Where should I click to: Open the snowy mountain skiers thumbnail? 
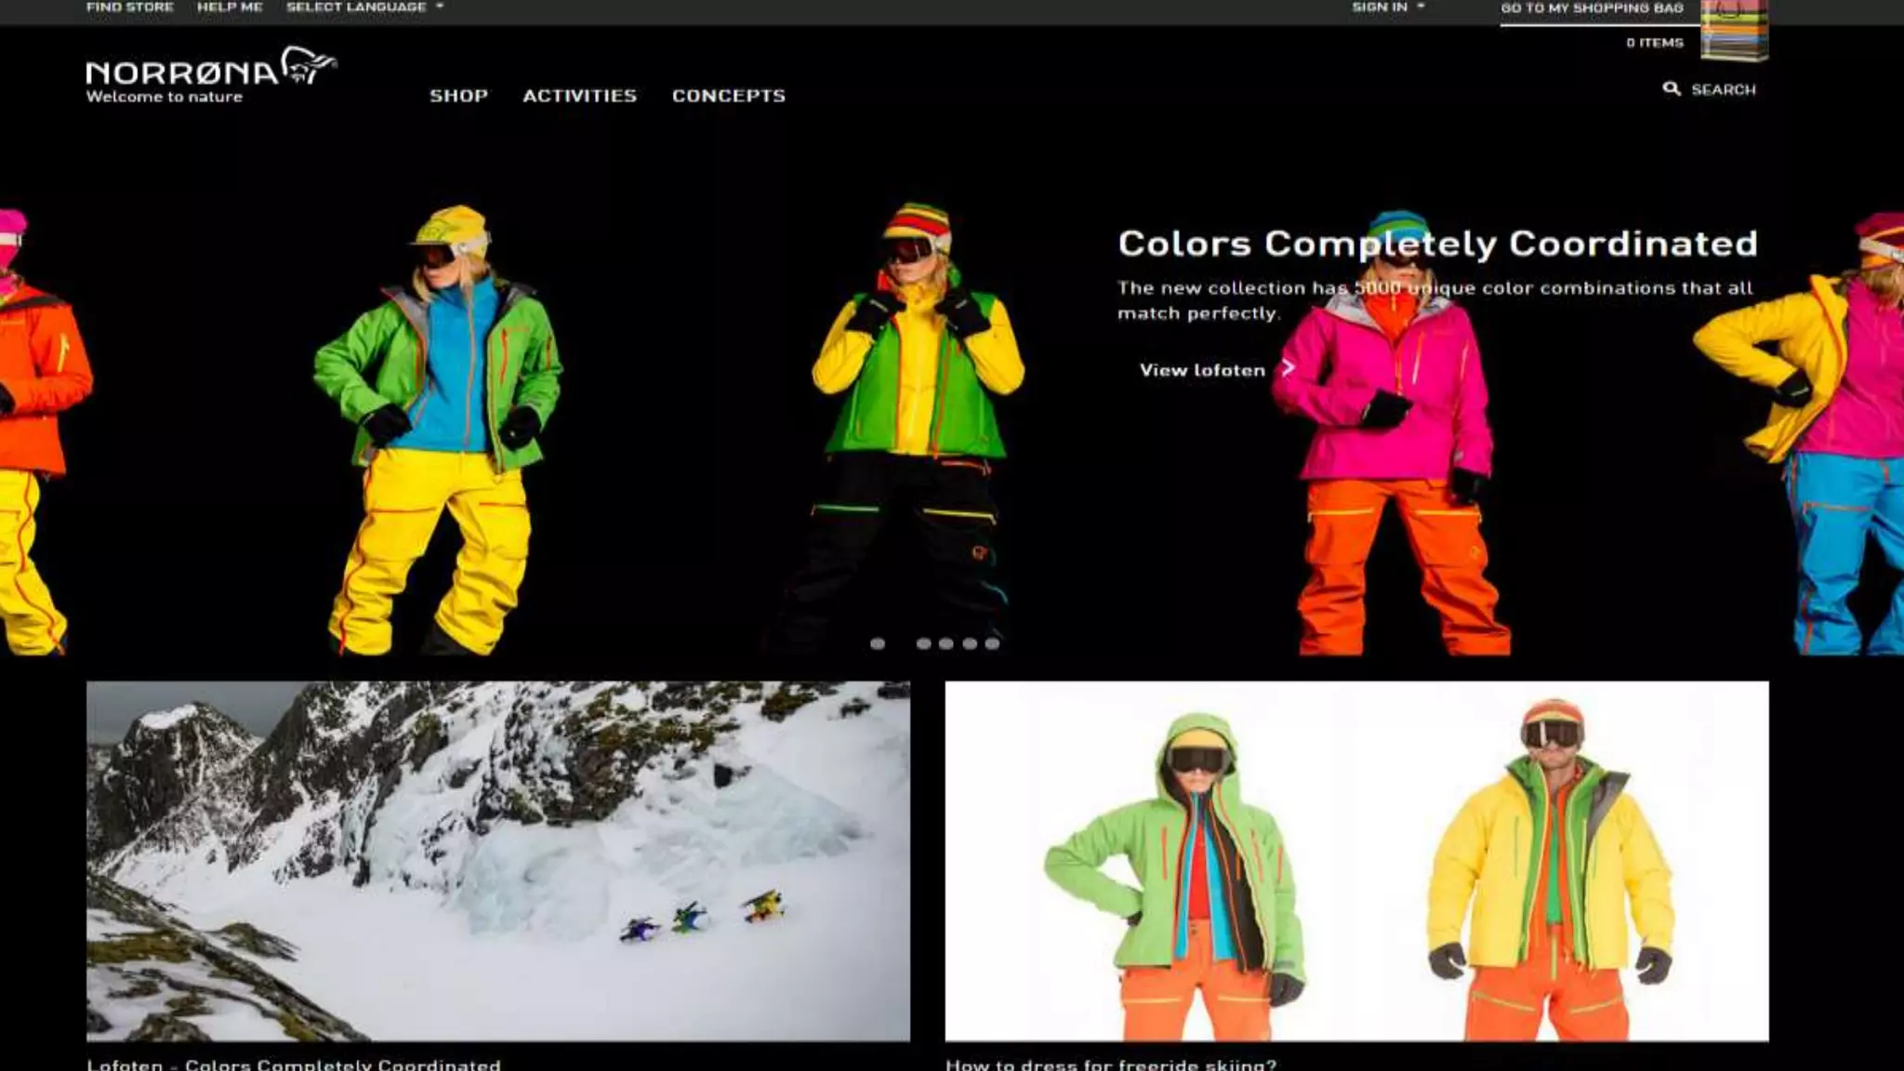[x=498, y=860]
